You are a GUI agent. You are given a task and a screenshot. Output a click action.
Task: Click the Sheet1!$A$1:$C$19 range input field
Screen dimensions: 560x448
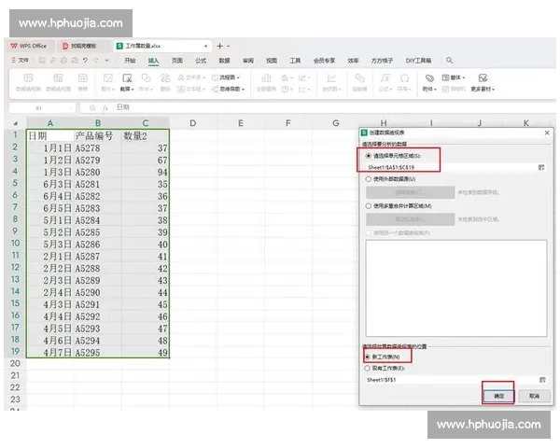tap(448, 166)
